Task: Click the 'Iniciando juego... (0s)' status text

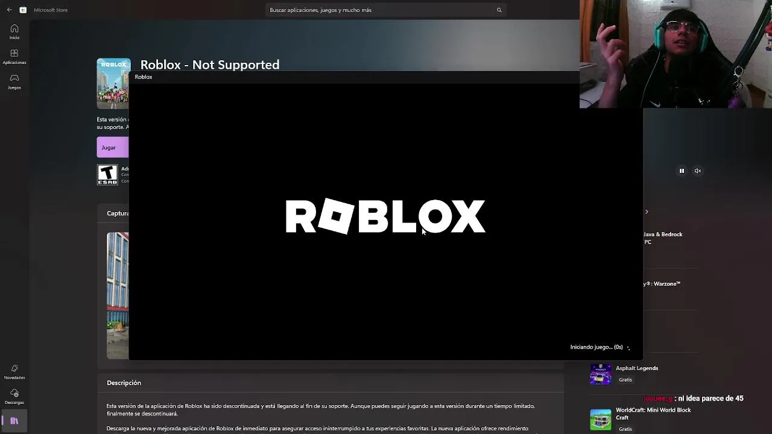Action: point(596,347)
